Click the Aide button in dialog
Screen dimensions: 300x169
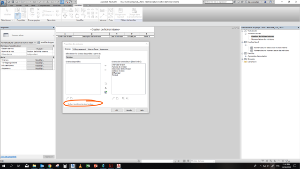[142, 110]
